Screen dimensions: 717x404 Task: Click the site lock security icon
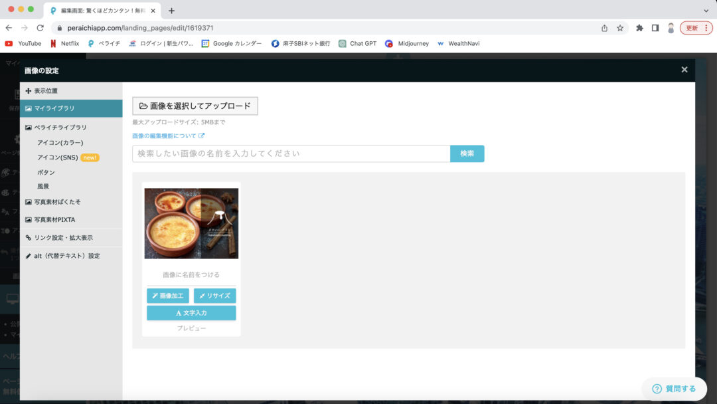click(x=60, y=28)
